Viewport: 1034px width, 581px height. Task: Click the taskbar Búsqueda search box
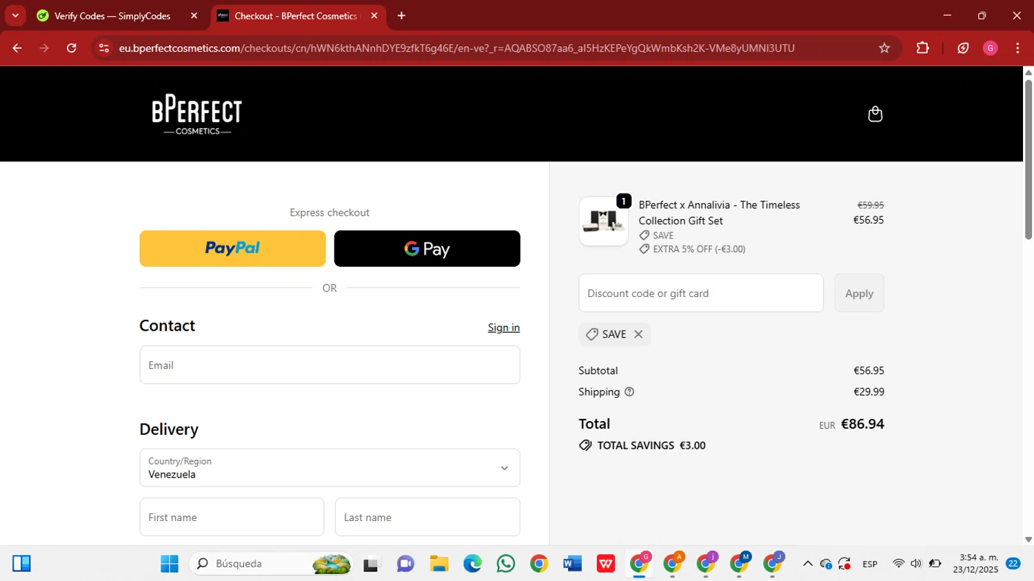point(271,564)
